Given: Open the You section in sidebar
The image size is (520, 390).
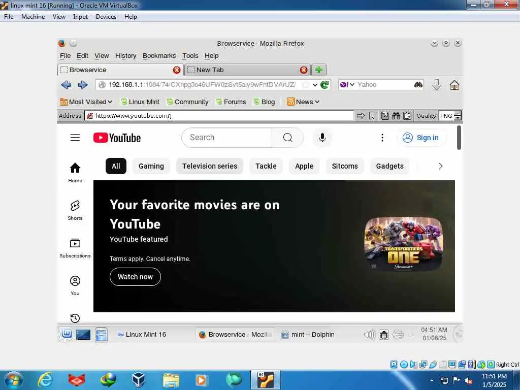Looking at the screenshot, I should (75, 285).
